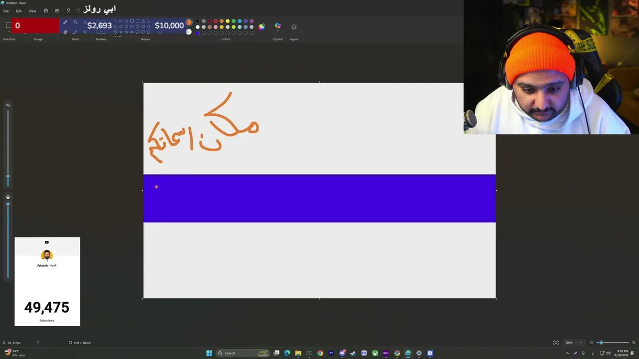Pick the custom blue color swatch

(198, 33)
